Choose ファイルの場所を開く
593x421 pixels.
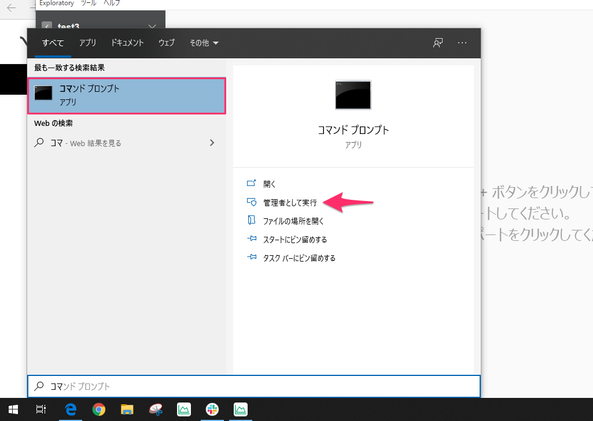293,221
